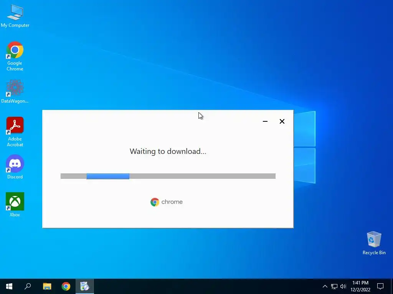
Task: Click the 'Waiting to download...' text
Action: tap(168, 151)
